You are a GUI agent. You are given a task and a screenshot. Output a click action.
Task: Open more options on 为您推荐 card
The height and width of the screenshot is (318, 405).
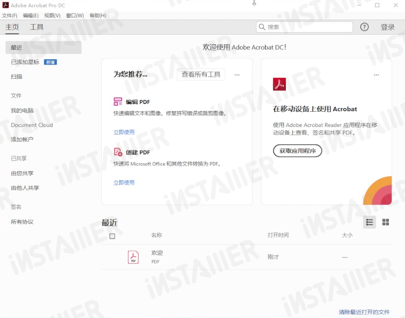click(237, 75)
